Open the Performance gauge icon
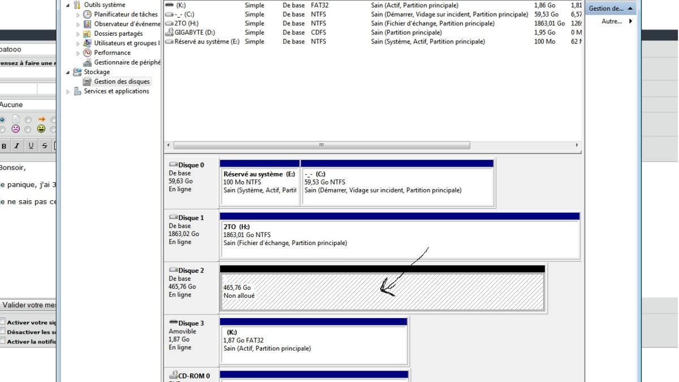 (x=88, y=53)
